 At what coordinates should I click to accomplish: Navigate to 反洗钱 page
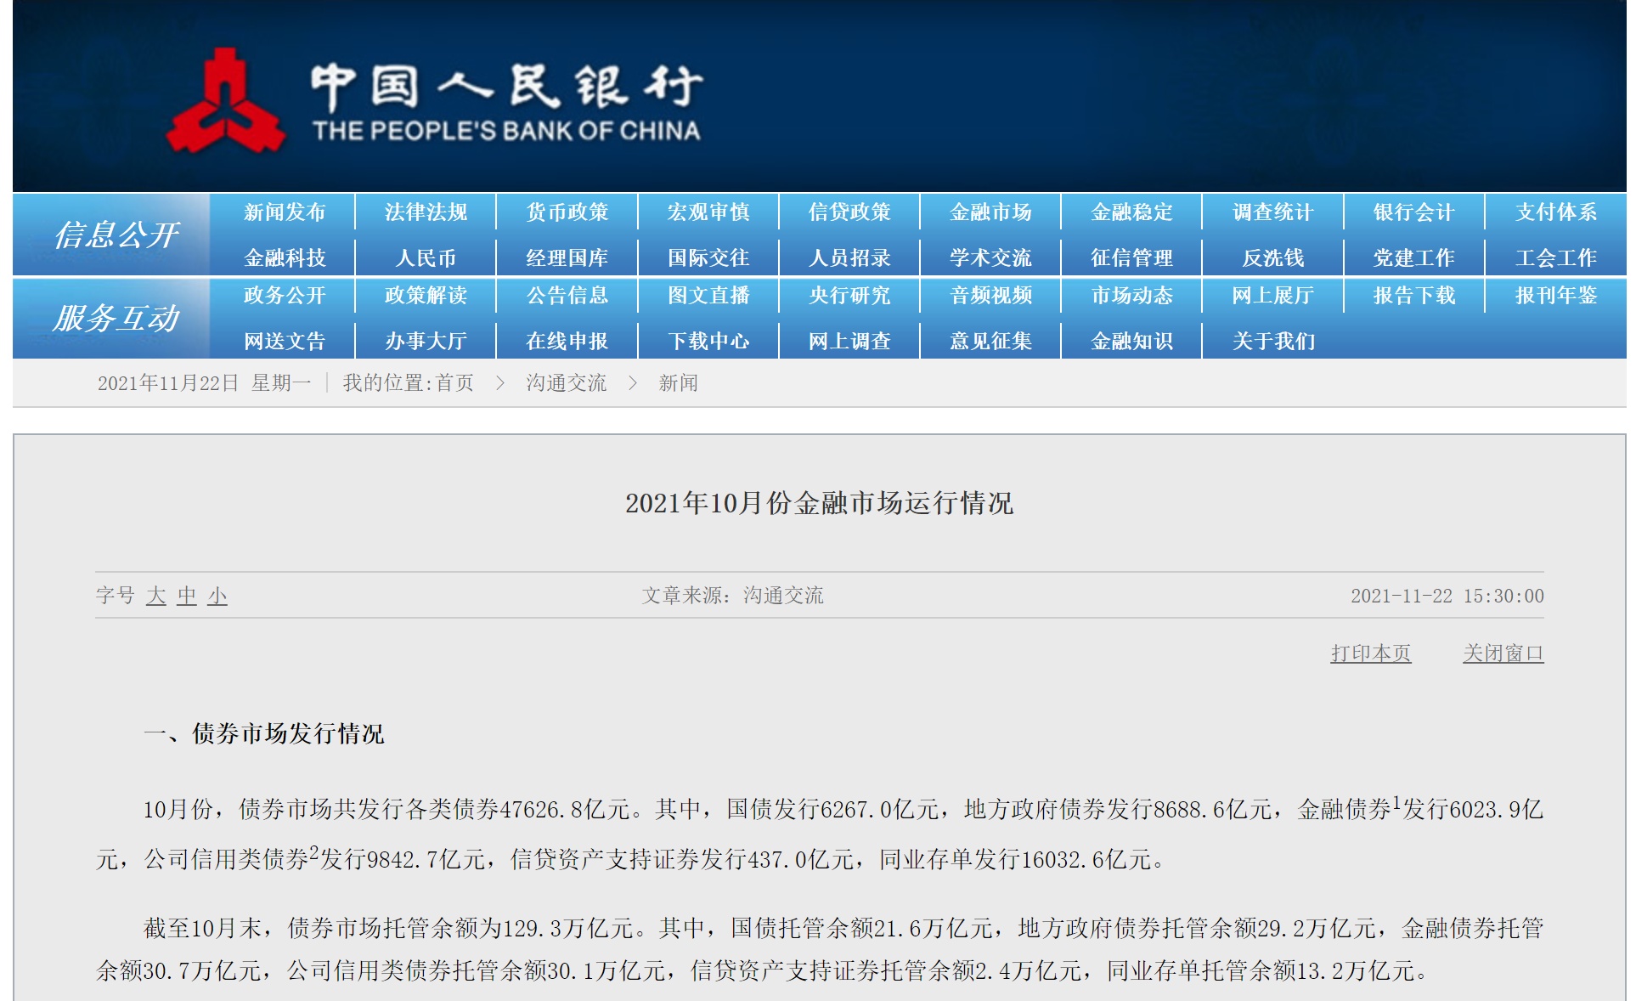[x=1272, y=258]
